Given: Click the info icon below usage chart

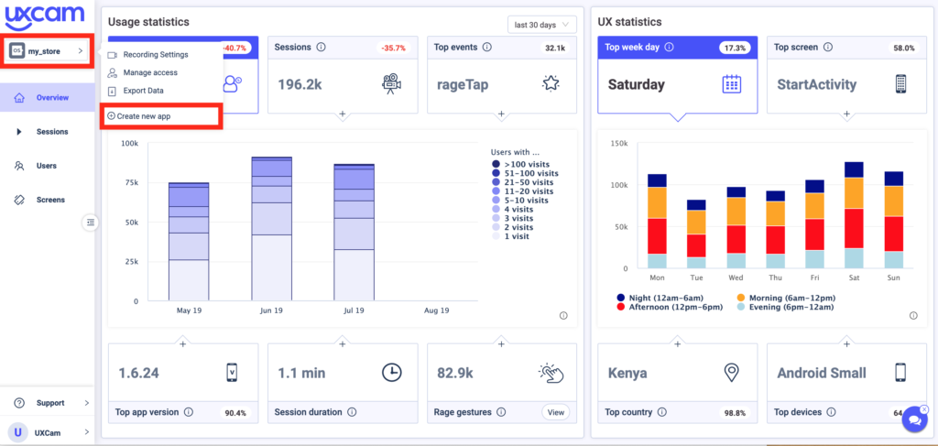Looking at the screenshot, I should 563,316.
